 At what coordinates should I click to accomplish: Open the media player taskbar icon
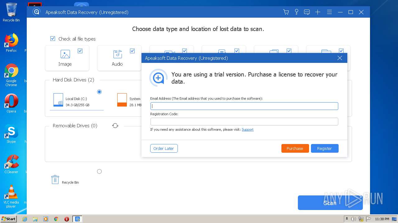coord(46,219)
